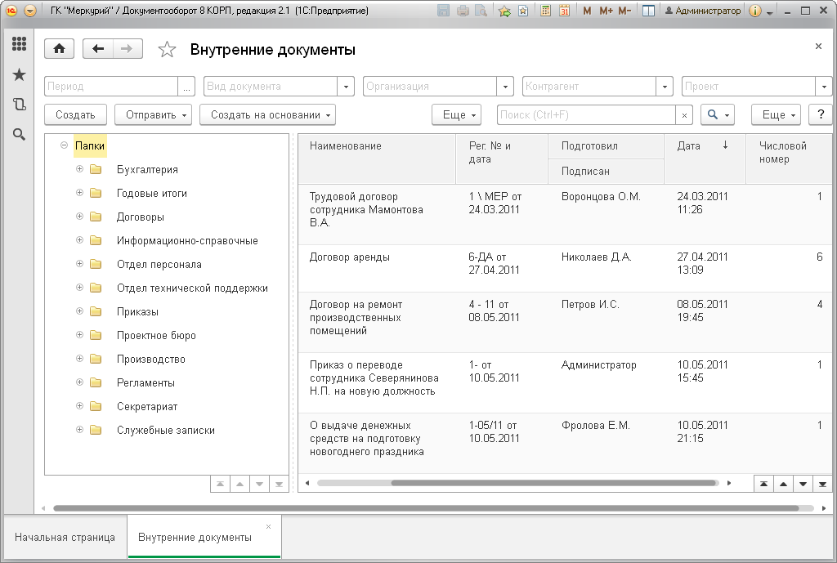Select the Договор аренды document row

565,268
